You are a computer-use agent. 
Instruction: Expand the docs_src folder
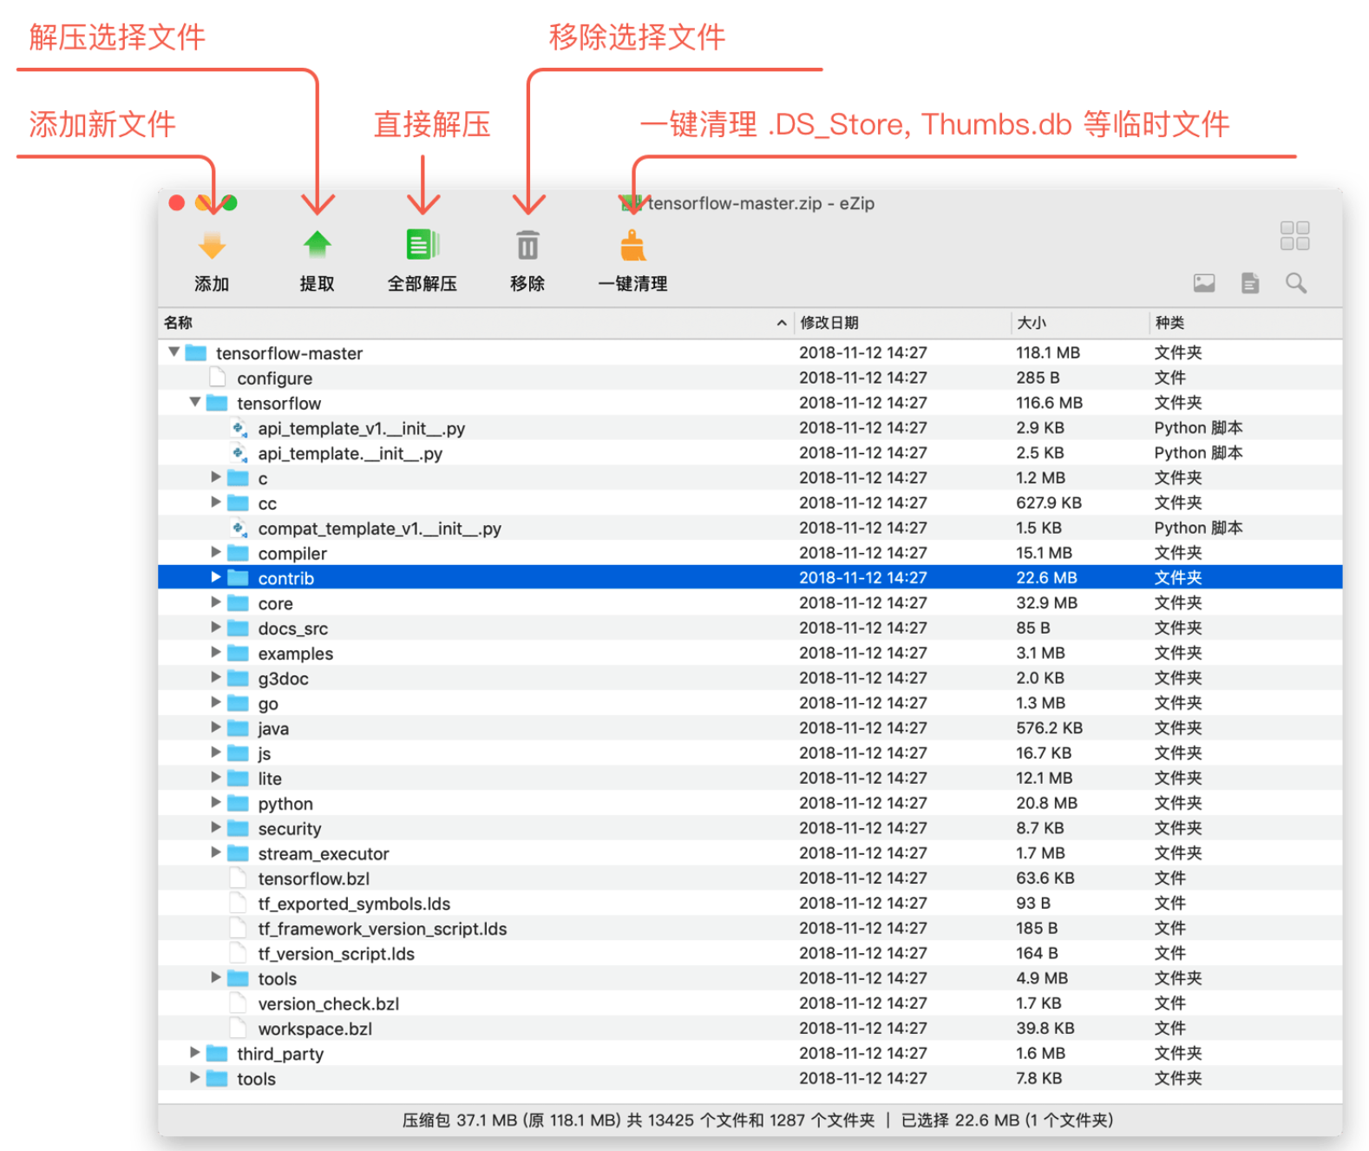point(216,628)
